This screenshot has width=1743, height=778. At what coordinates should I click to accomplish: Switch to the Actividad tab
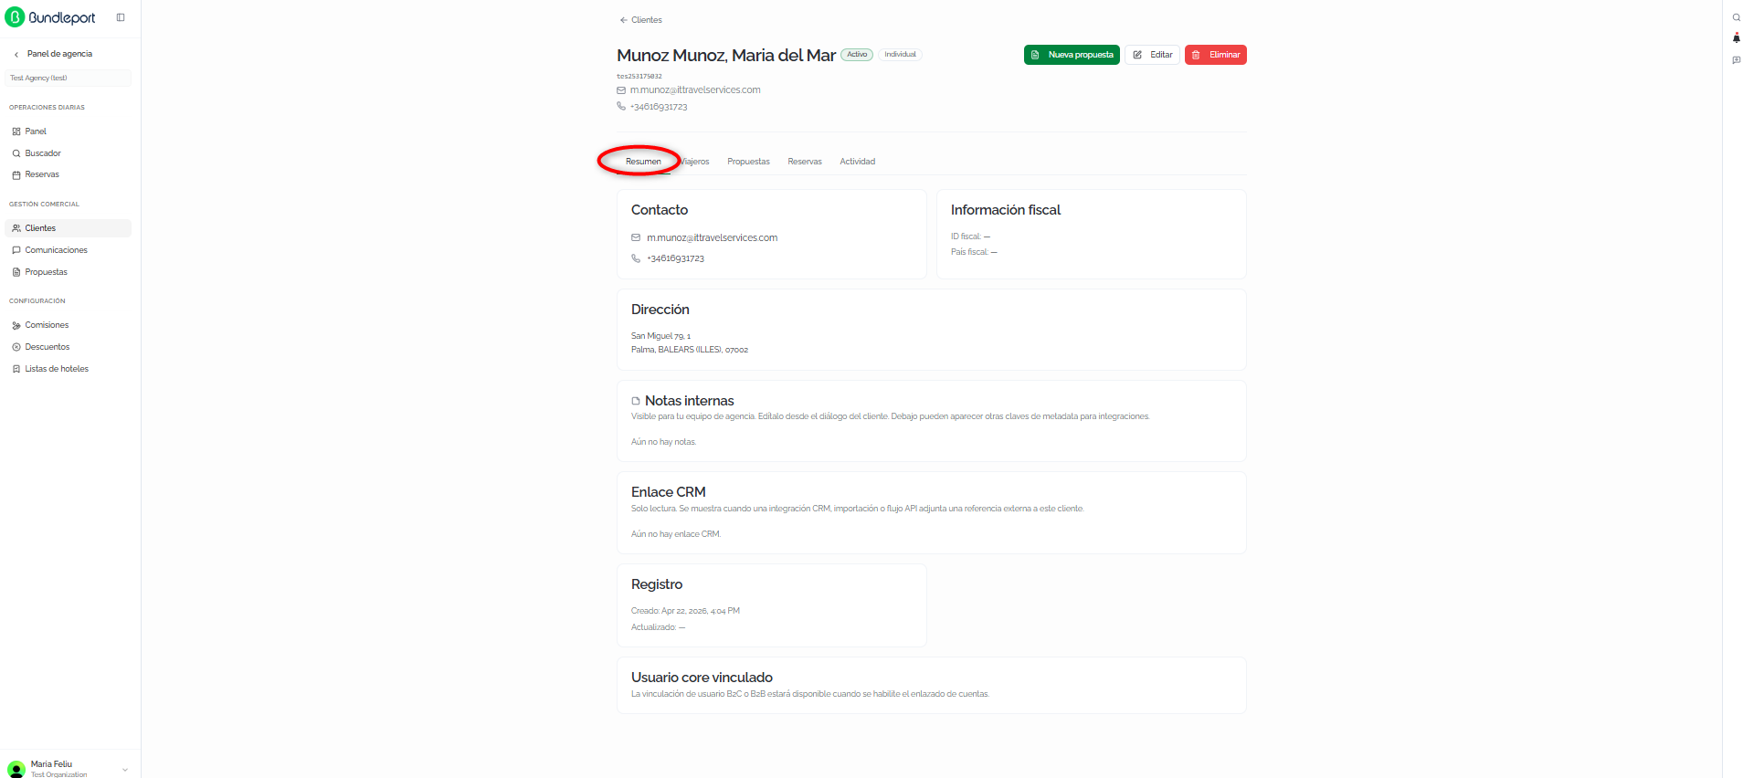coord(858,162)
